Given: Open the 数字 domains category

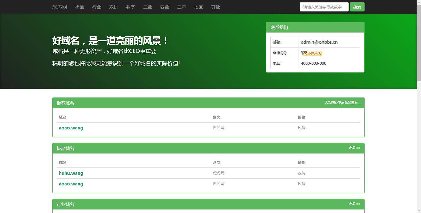Looking at the screenshot, I should click(130, 7).
